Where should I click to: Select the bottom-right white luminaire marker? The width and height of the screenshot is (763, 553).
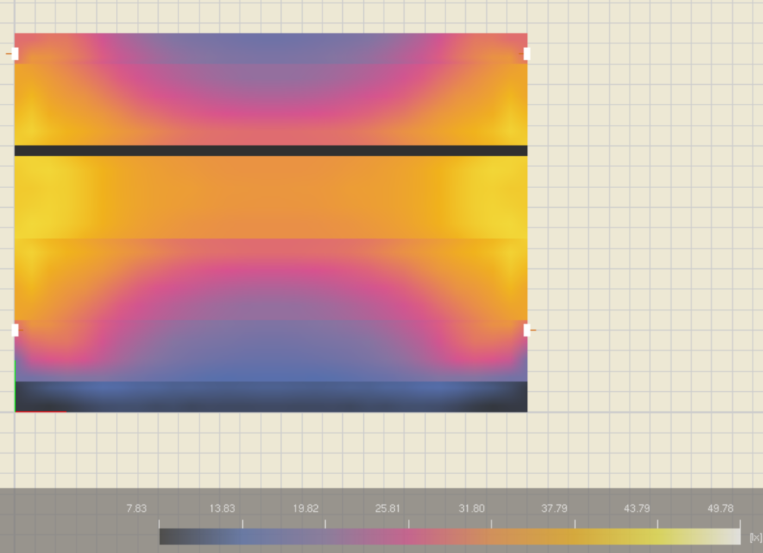527,330
